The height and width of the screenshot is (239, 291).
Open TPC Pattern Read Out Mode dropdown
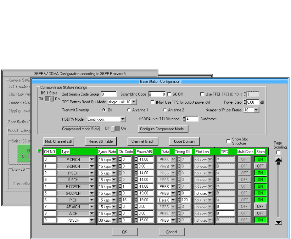134,102
